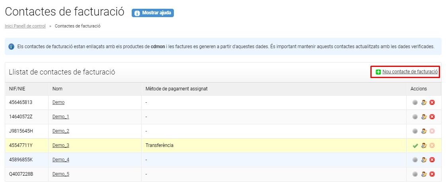Click the edit icon for Demo contact
This screenshot has width=446, height=186.
tap(424, 102)
